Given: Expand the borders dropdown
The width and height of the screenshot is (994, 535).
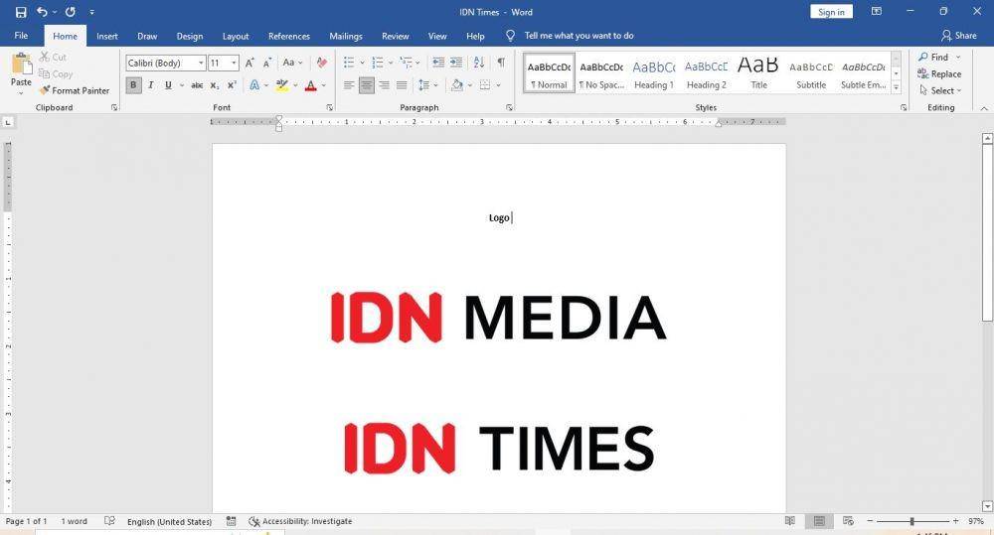Looking at the screenshot, I should (498, 84).
